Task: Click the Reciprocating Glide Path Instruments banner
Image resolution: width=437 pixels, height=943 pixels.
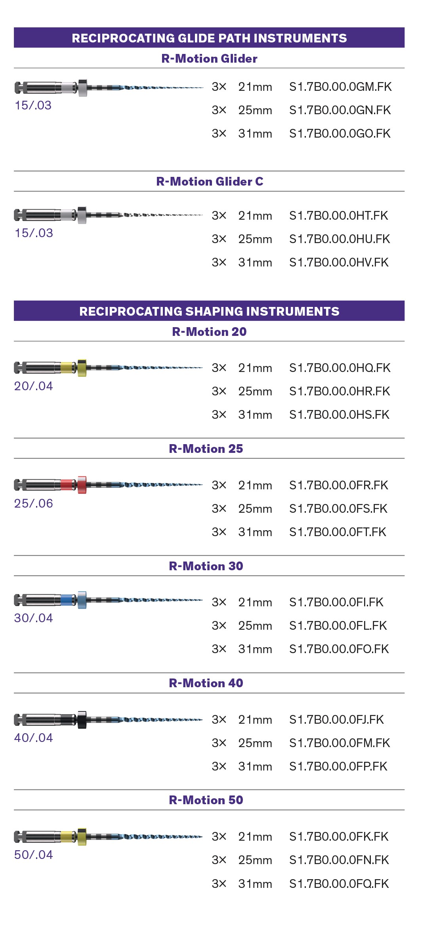Action: click(x=209, y=38)
